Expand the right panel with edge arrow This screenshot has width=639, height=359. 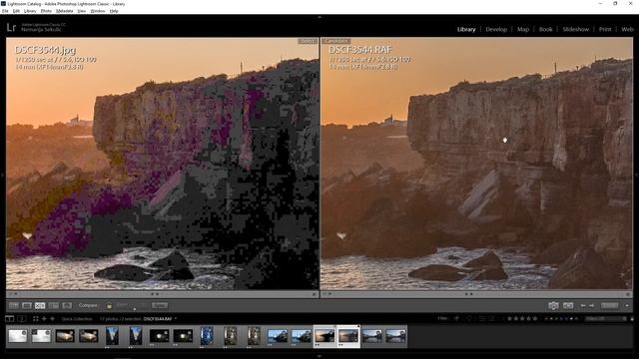[x=637, y=176]
